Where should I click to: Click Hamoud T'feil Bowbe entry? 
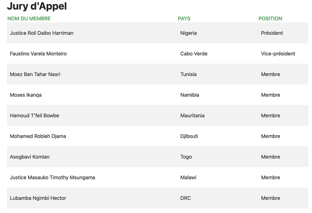click(x=34, y=116)
